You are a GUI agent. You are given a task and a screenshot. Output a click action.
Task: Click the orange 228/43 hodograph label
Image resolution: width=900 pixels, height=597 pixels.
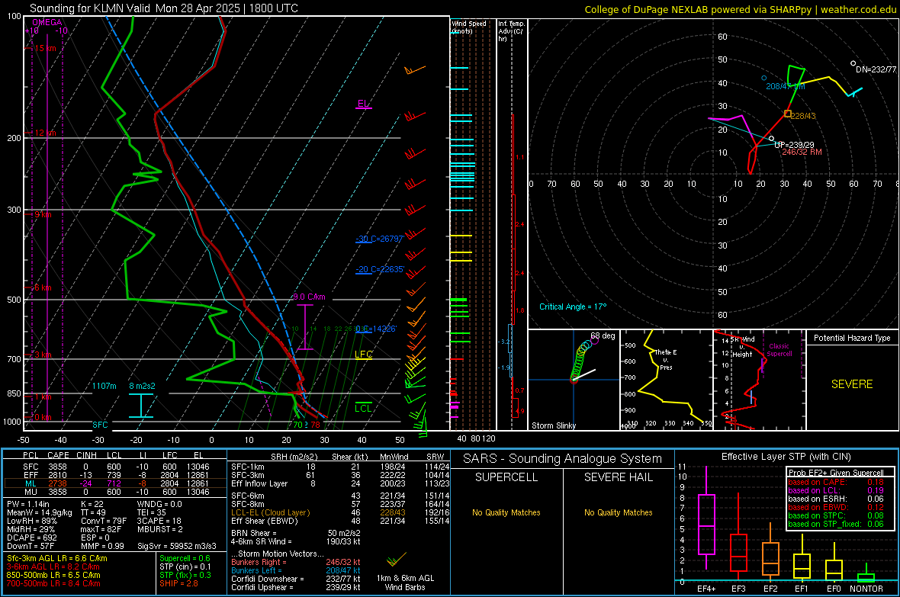804,115
